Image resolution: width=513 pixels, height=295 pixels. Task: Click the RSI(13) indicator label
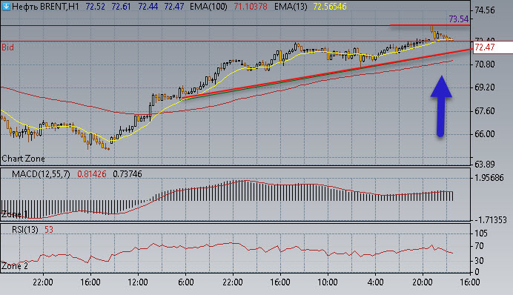coord(25,230)
